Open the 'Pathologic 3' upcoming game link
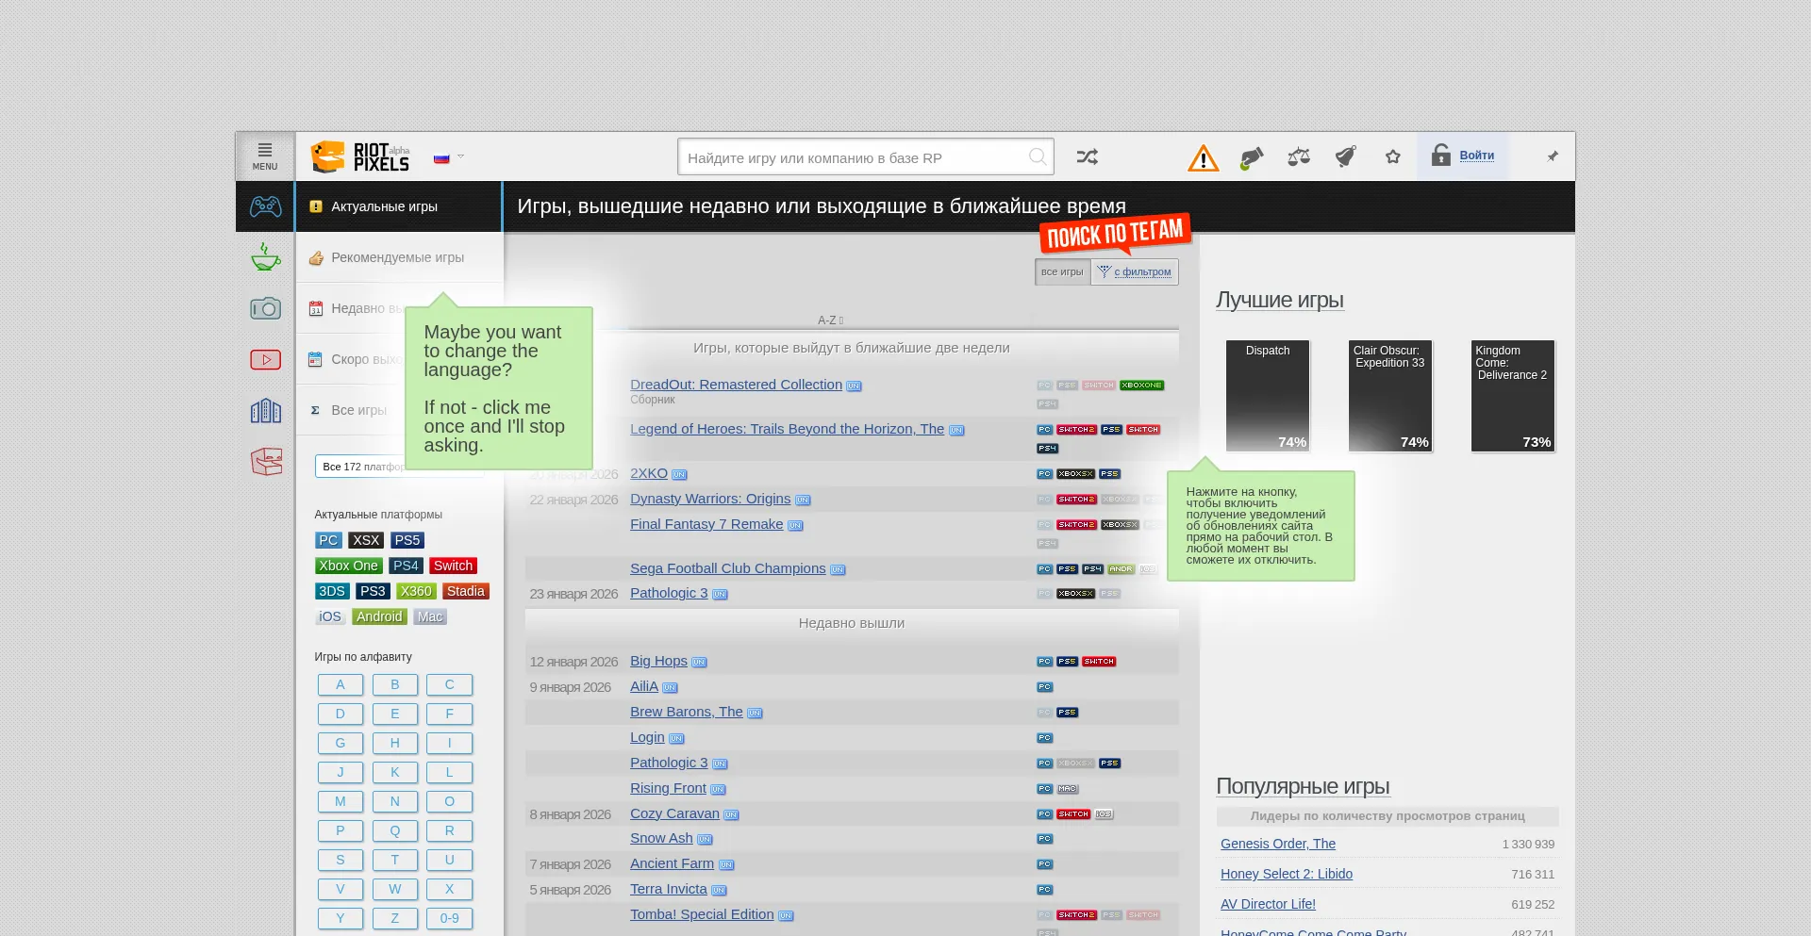Screen dimensions: 1811x936 click(x=669, y=593)
